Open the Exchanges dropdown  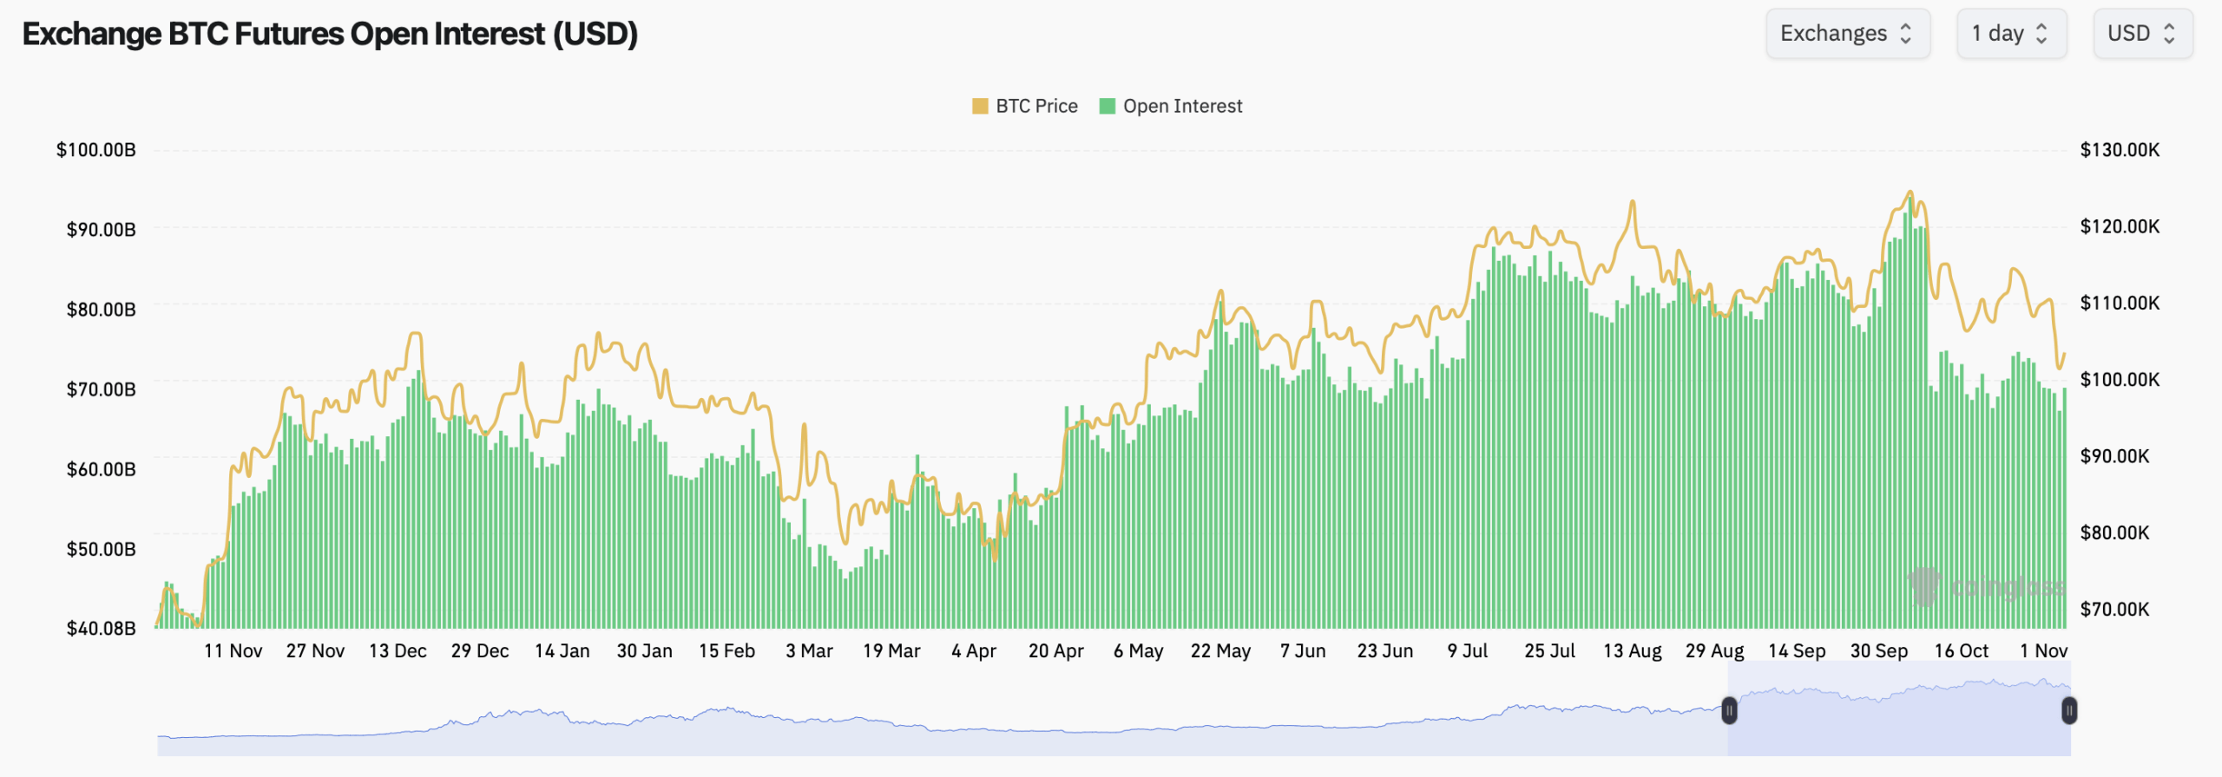[x=1847, y=34]
